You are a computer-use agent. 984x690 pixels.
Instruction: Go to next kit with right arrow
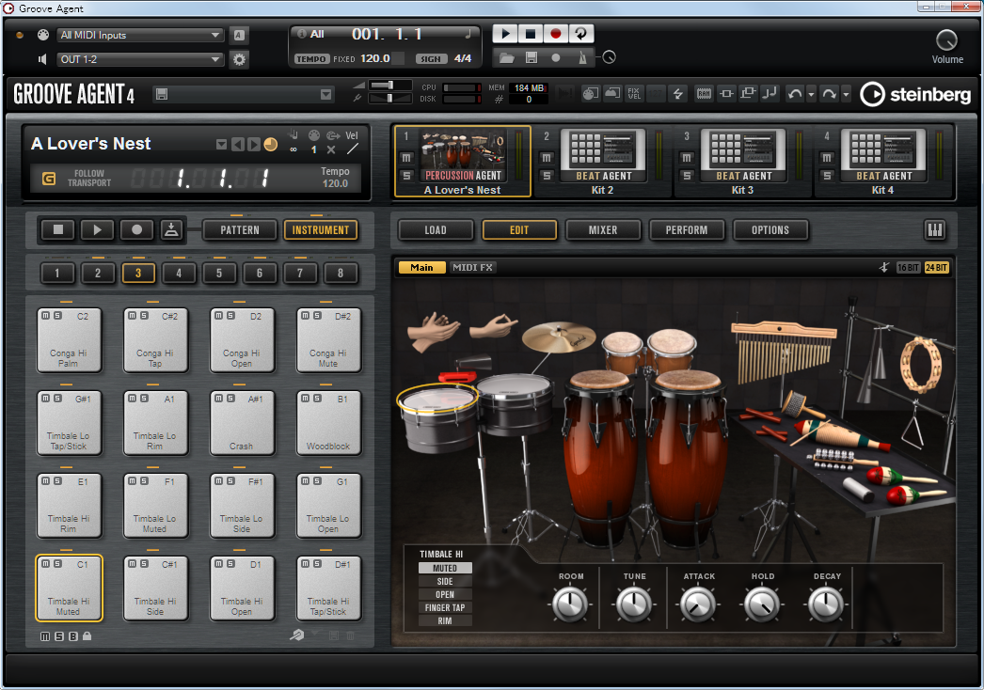tap(254, 145)
